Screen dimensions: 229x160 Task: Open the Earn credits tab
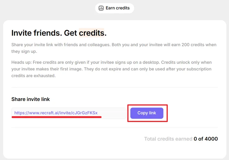[114, 8]
